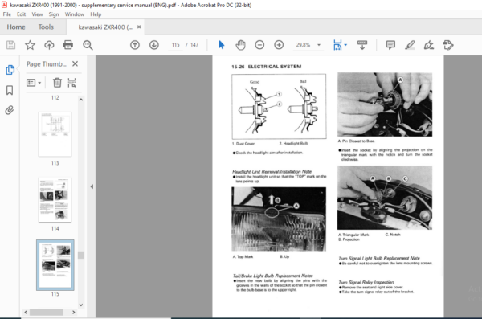
Task: Print the document with printer icon
Action: 68,45
